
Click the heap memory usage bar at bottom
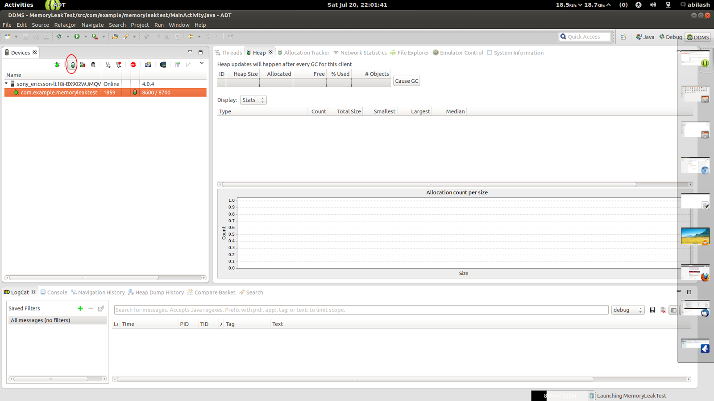pos(559,396)
